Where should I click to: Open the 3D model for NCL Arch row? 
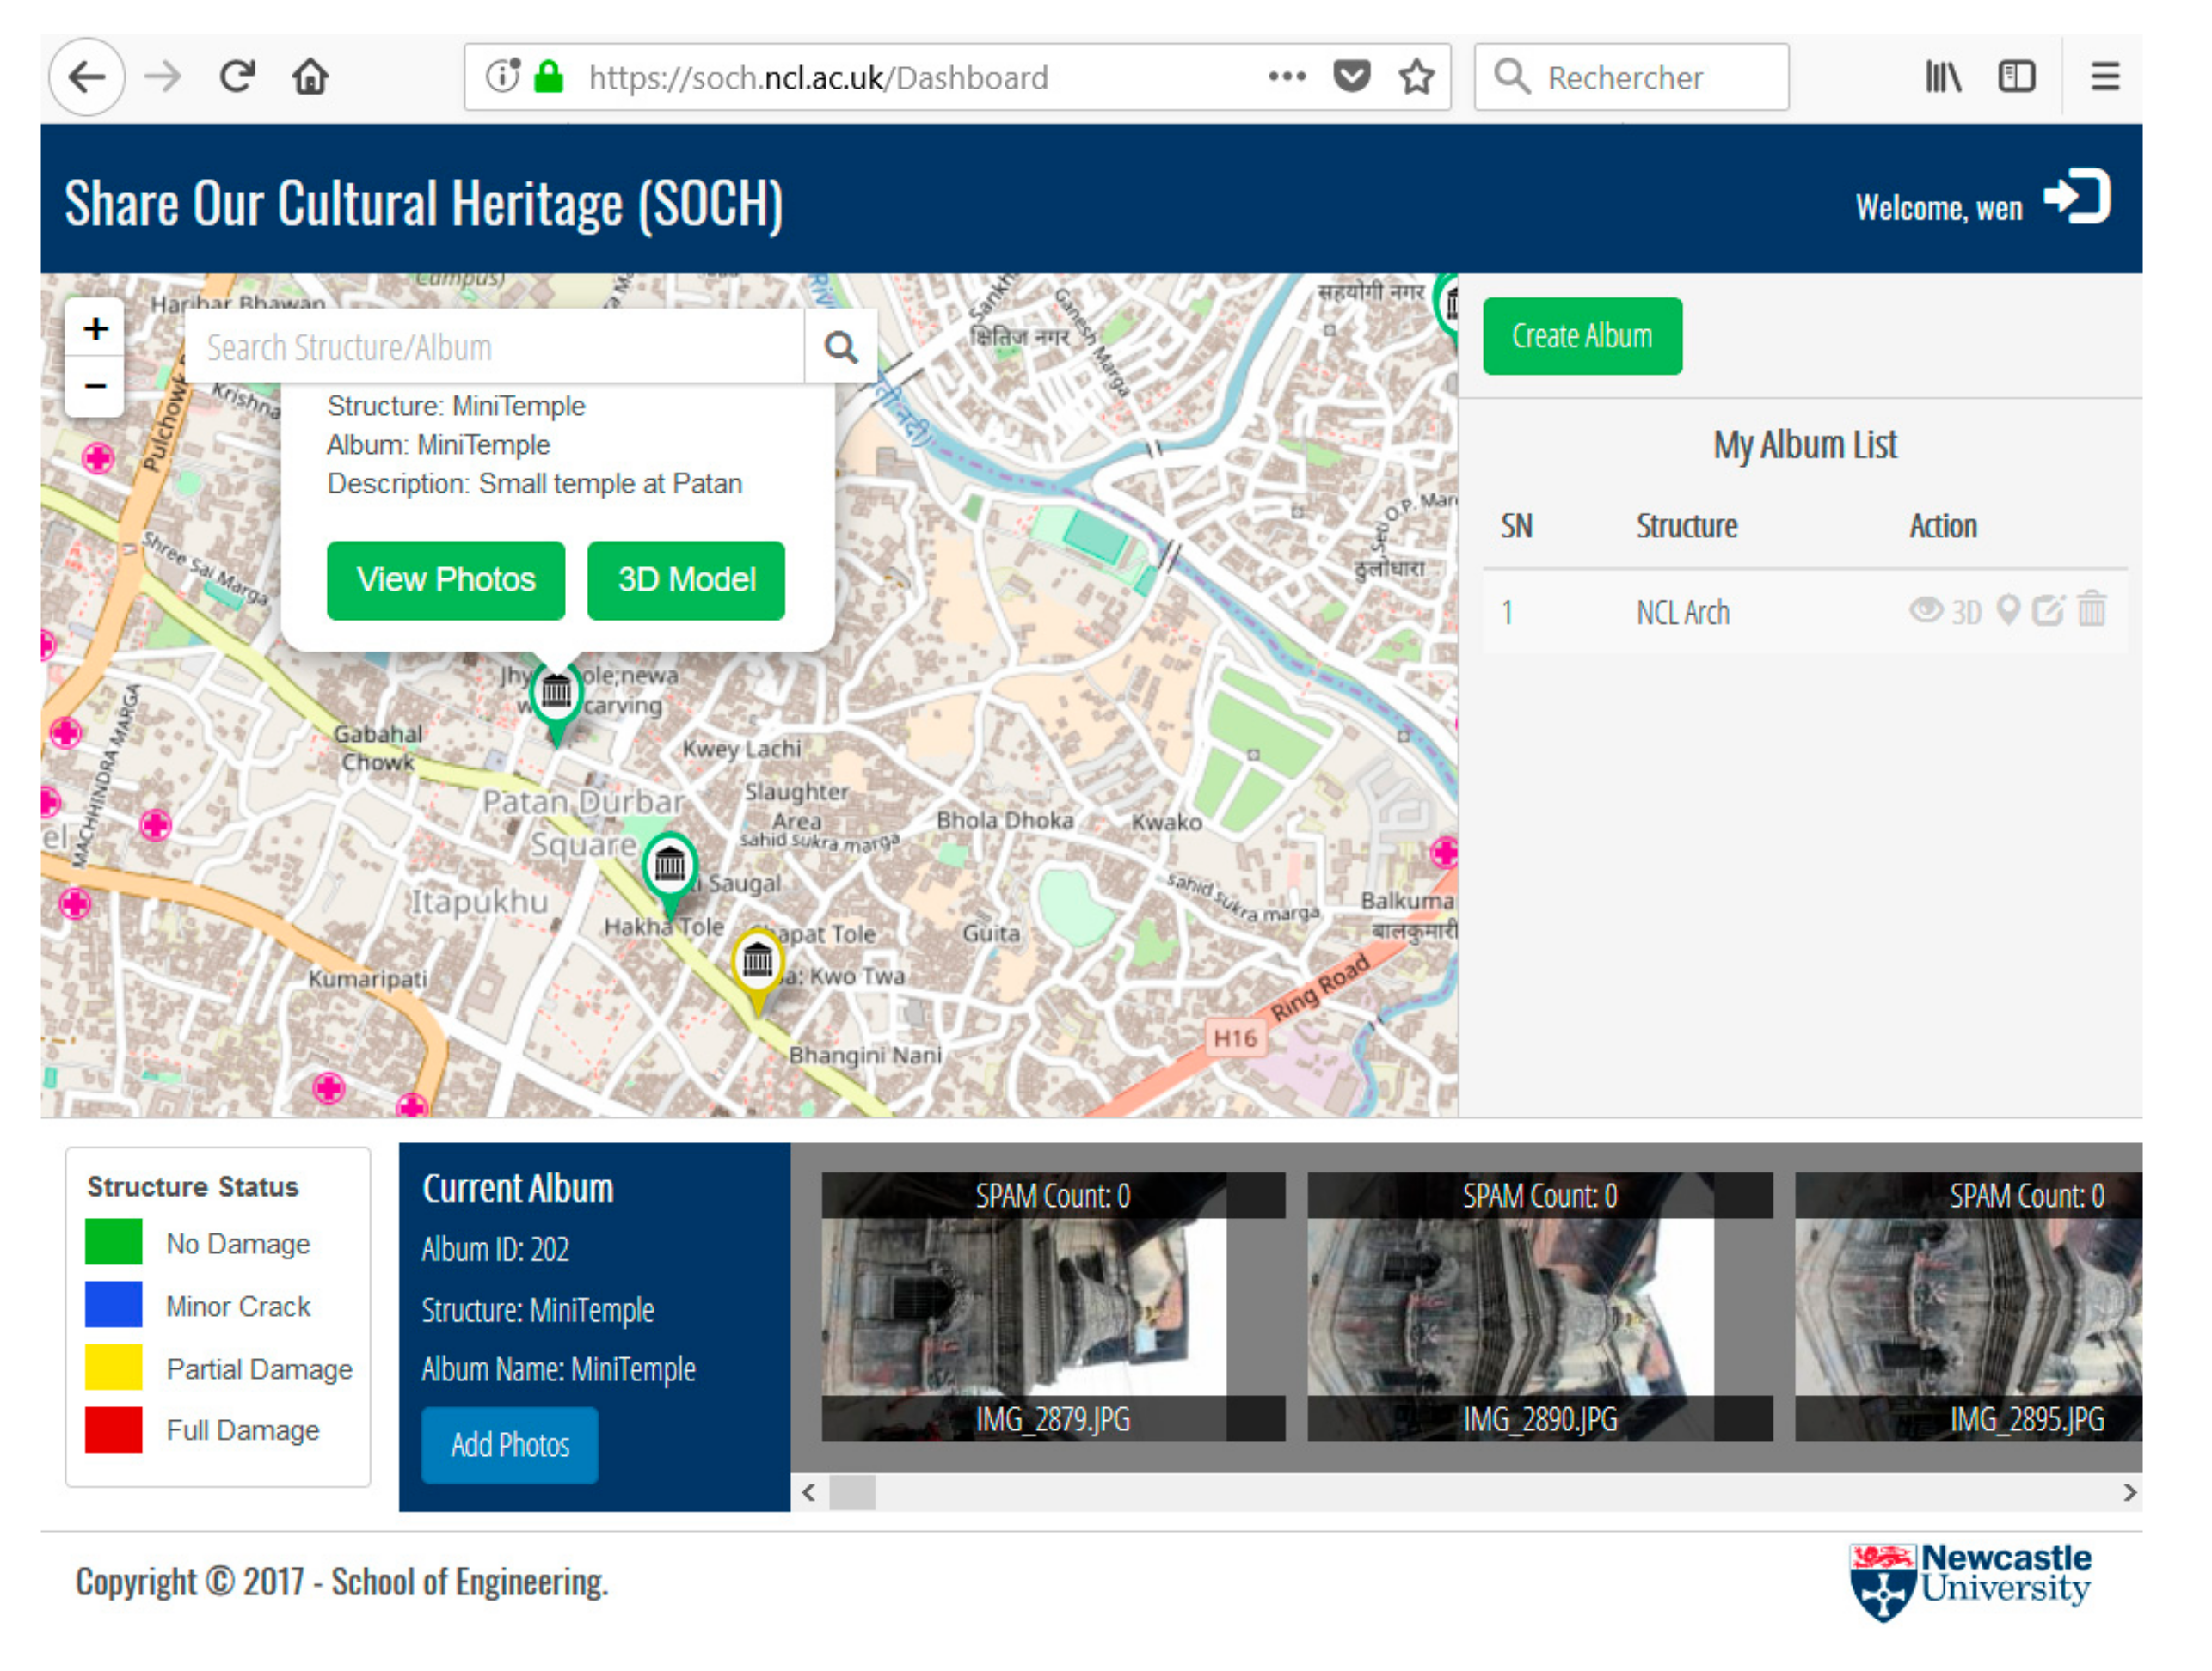coord(1965,613)
